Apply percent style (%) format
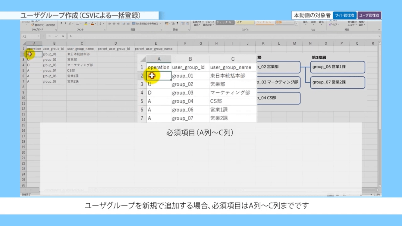 point(173,23)
